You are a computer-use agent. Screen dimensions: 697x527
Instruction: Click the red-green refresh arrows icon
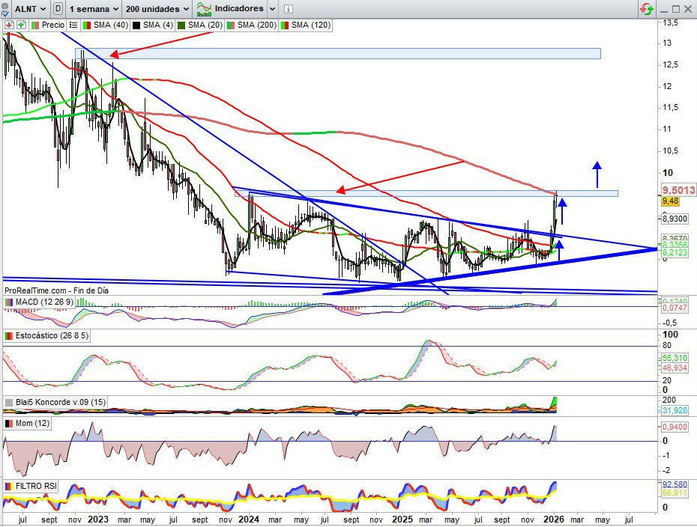click(x=646, y=9)
